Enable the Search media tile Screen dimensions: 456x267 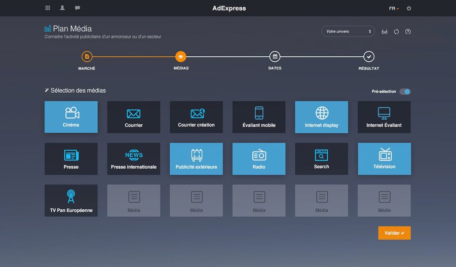pos(321,159)
